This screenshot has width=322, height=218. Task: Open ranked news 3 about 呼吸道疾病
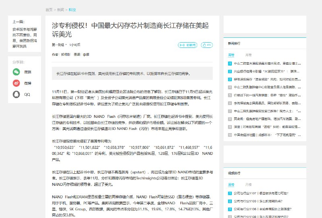coord(267,80)
